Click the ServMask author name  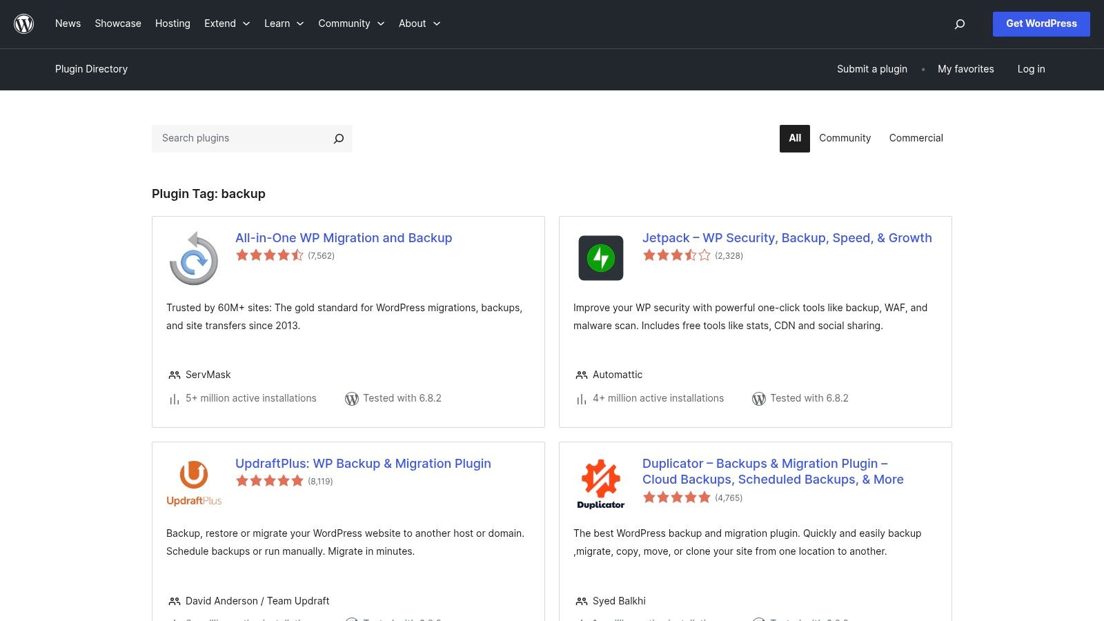[208, 375]
